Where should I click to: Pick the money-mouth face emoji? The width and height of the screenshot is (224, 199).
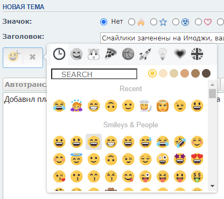point(197,176)
